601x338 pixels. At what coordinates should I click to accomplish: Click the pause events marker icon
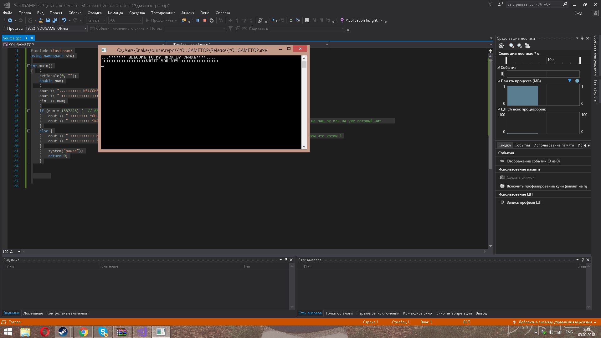pos(503,74)
